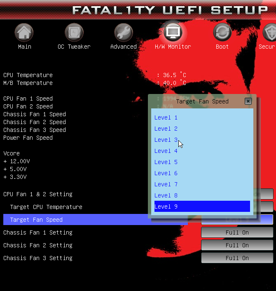The image size is (276, 291).
Task: Click the 40.0 °C temperature value
Action: coord(174,82)
